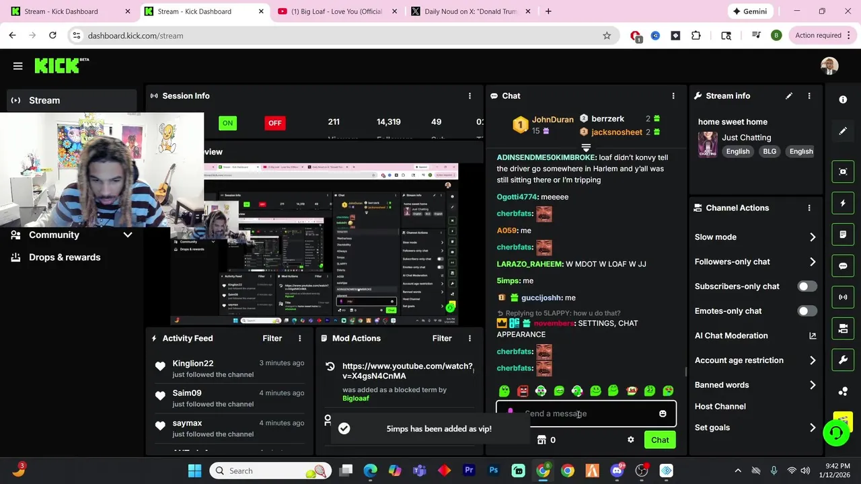This screenshot has width=861, height=484.
Task: Open the user profile avatar menu
Action: (x=829, y=66)
